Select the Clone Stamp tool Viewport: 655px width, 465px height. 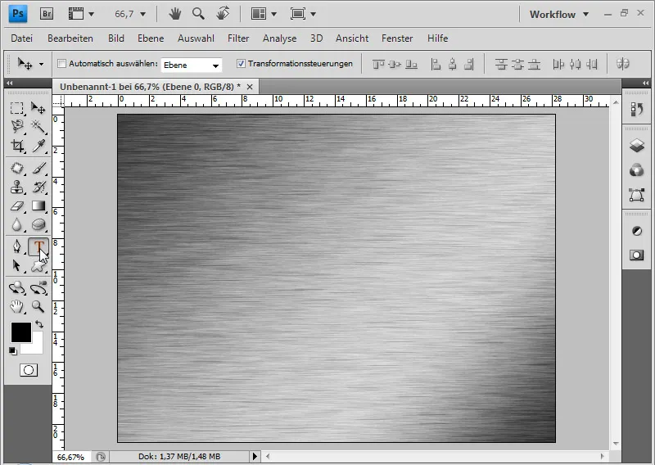tap(16, 187)
